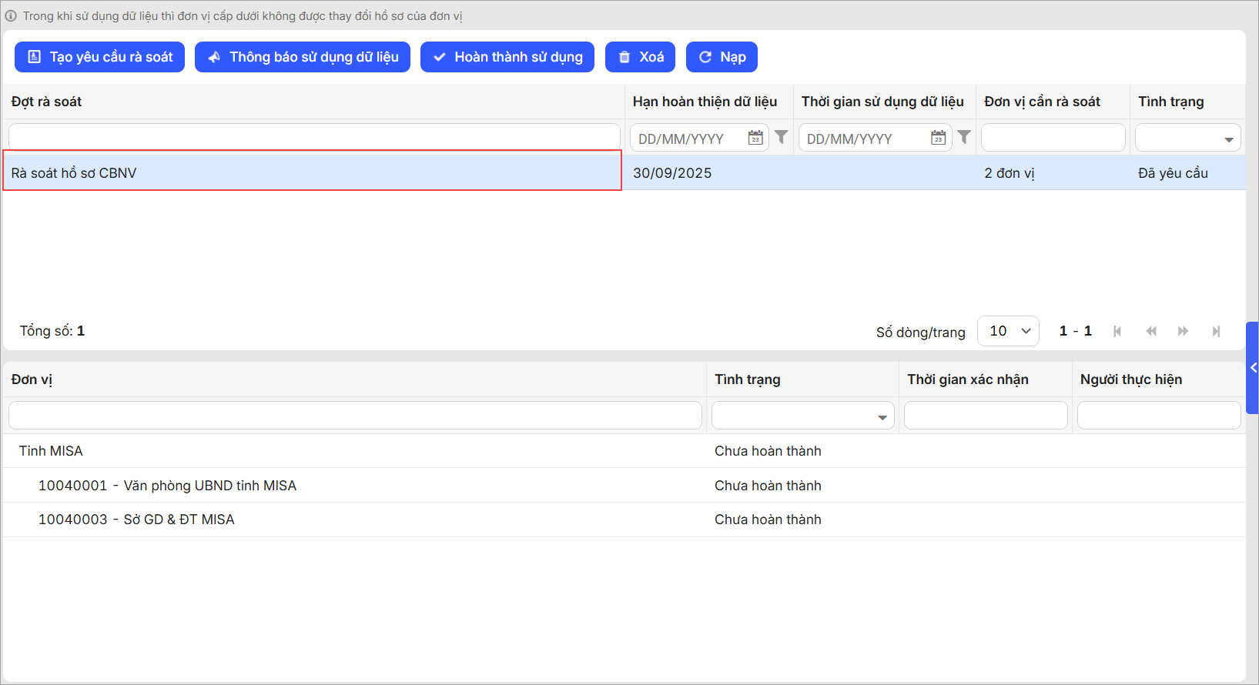Select the Rà soát hồ sơ CBNV row
The image size is (1259, 685).
[312, 172]
